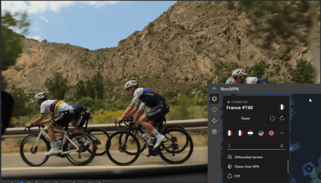This screenshot has height=183, width=321.
Task: Pause the VPN connection
Action: (245, 118)
